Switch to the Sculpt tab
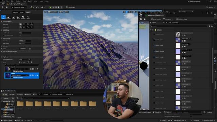This screenshot has width=217, height=122. click(x=22, y=12)
